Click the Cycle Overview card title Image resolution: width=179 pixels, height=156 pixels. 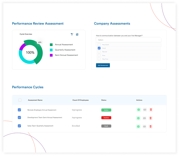[26, 34]
